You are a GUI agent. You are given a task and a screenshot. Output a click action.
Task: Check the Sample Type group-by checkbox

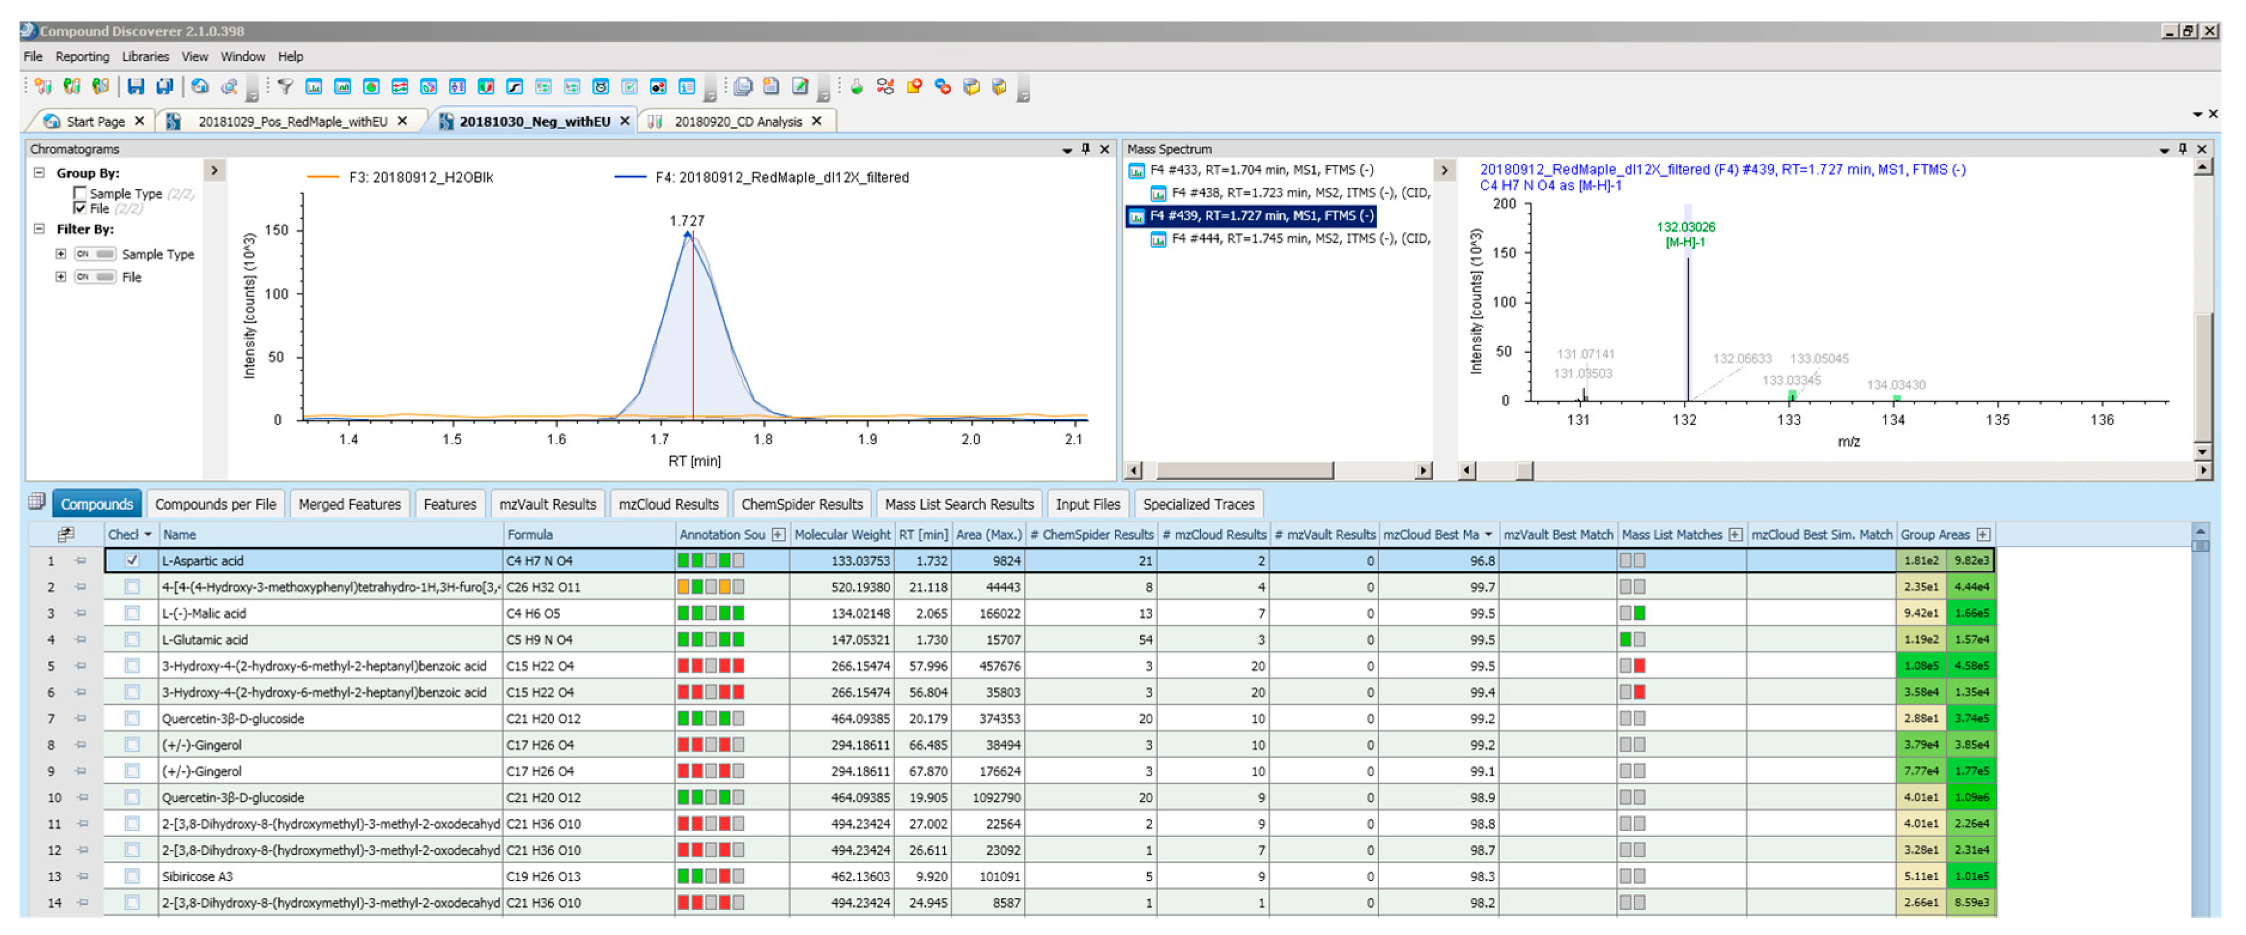click(x=80, y=192)
